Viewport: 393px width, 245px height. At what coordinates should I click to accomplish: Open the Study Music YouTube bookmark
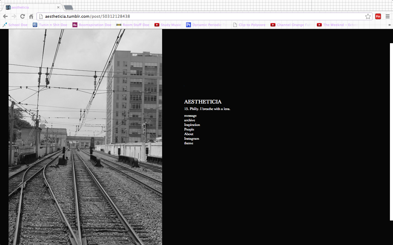point(168,25)
